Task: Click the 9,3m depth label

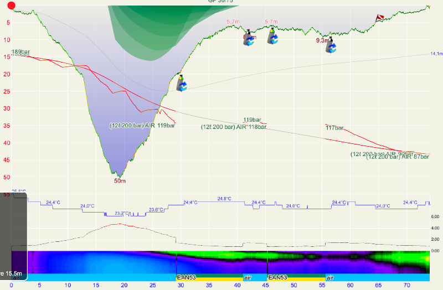Action: coord(322,40)
